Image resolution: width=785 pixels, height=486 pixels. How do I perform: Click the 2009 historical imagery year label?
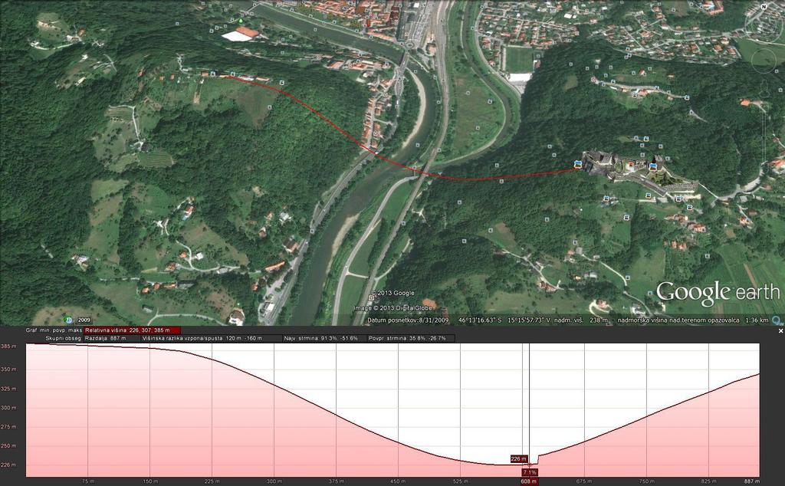click(84, 320)
